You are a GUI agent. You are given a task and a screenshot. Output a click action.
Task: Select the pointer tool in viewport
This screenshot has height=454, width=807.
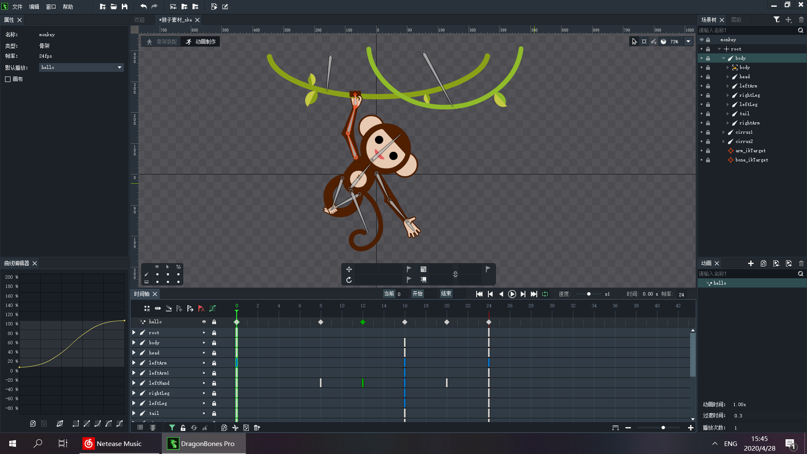[x=634, y=42]
